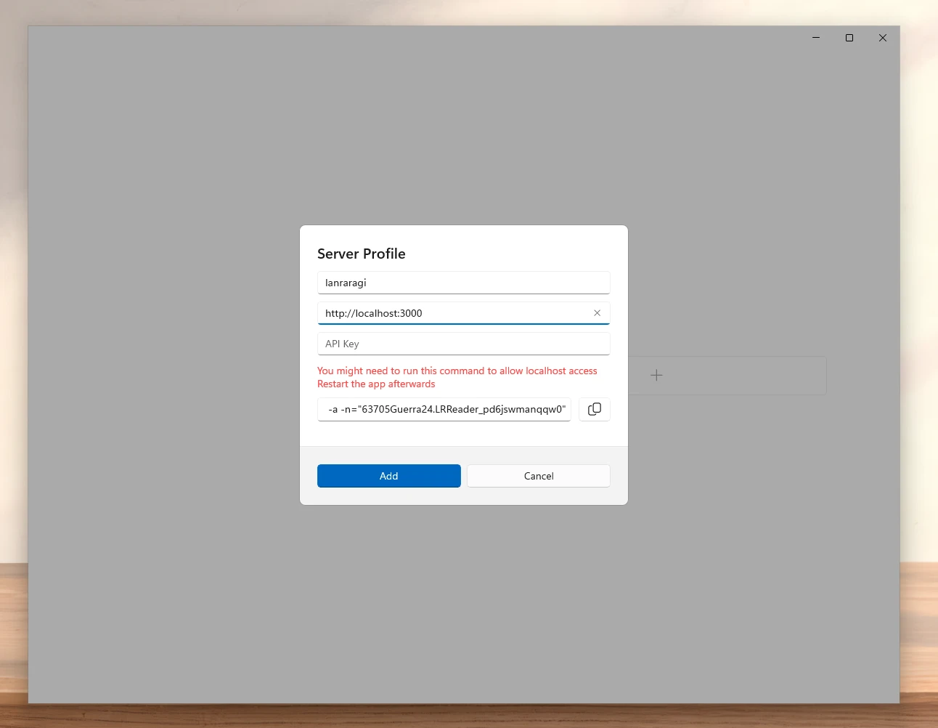
Task: Close the application window
Action: [883, 38]
